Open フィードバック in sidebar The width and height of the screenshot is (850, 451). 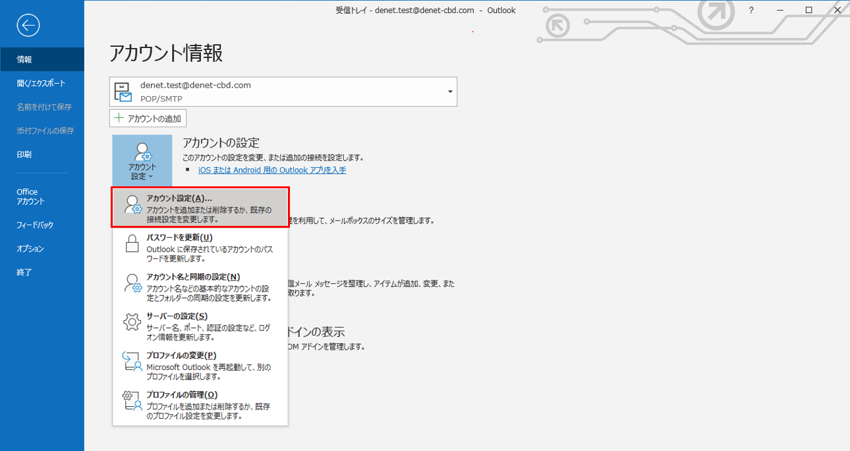tap(42, 225)
